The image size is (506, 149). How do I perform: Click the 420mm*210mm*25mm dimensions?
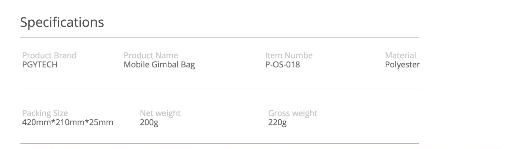[68, 123]
